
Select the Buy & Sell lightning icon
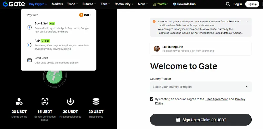tap(29, 27)
